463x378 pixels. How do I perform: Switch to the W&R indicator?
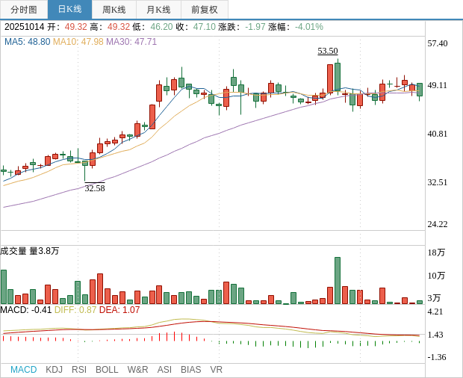tap(137, 370)
